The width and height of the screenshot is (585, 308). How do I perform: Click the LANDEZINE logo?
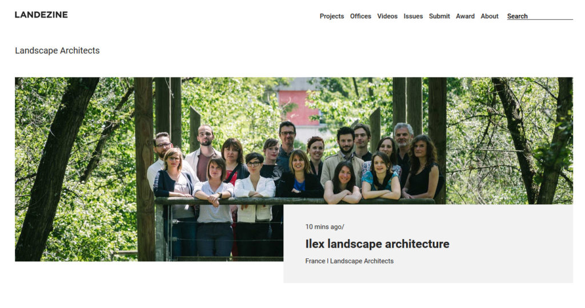(41, 15)
